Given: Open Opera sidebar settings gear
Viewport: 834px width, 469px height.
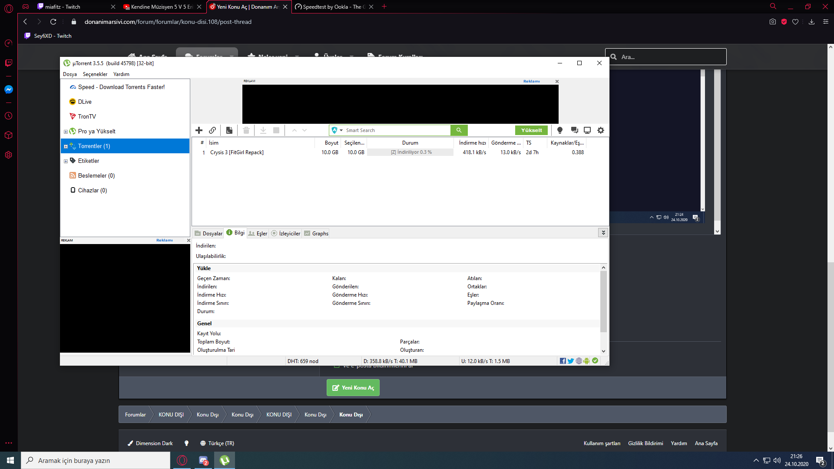Looking at the screenshot, I should 8,155.
